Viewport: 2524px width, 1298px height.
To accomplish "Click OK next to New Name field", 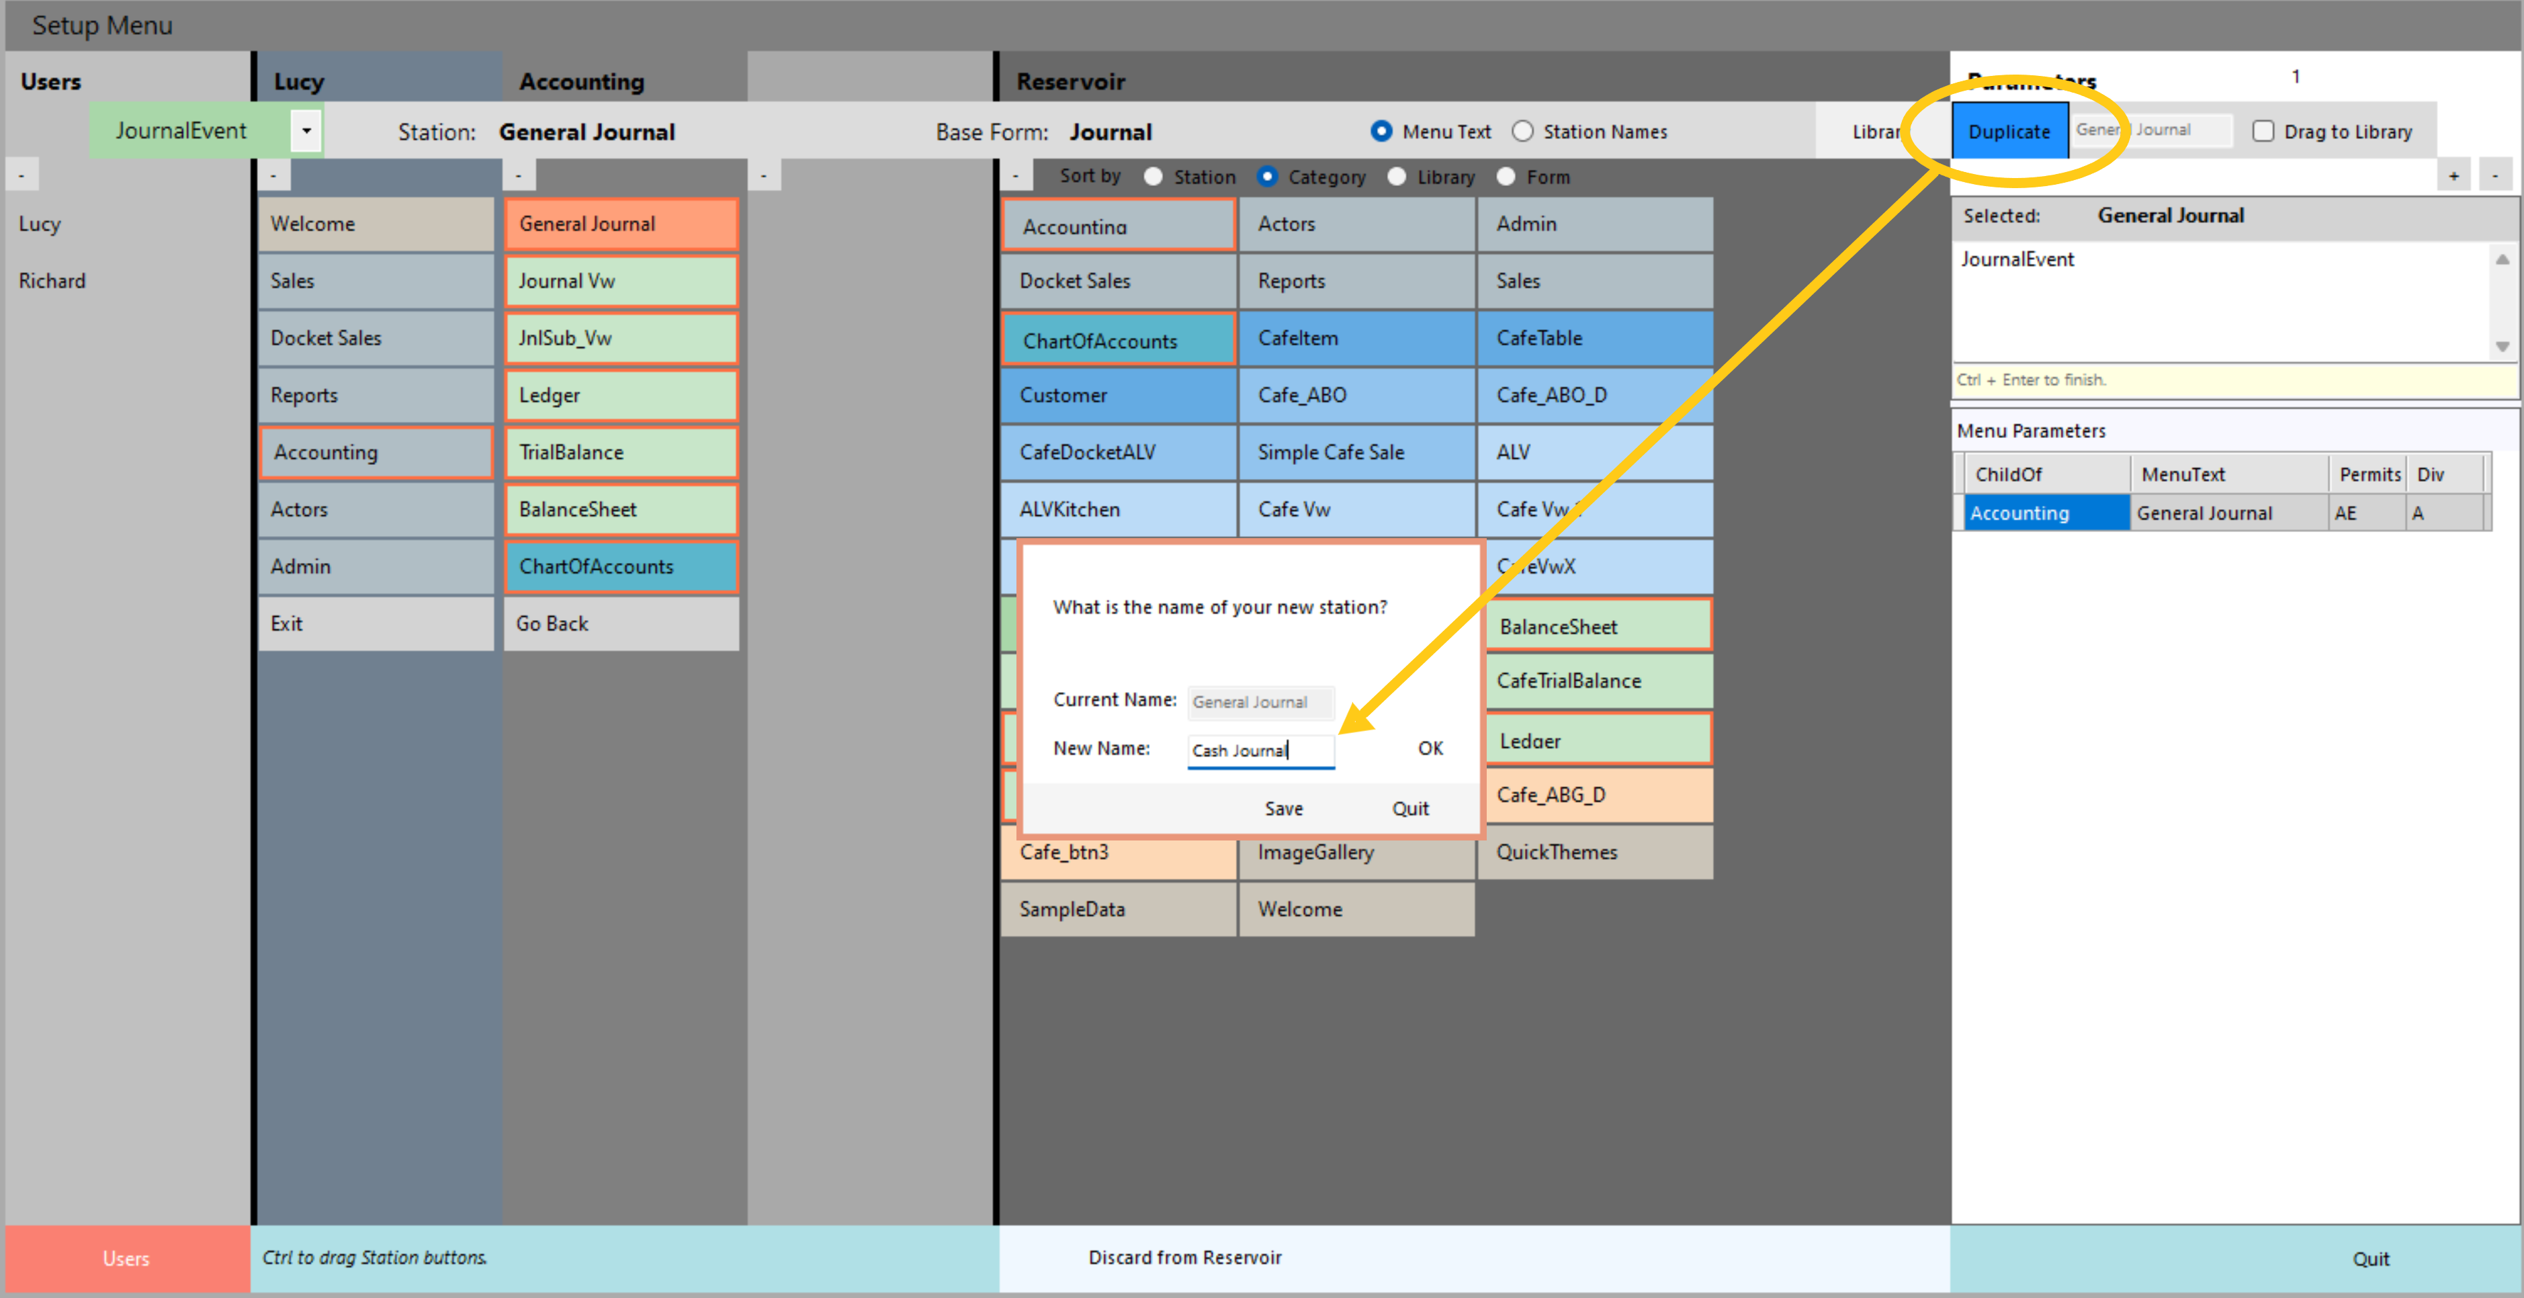I will click(1430, 748).
